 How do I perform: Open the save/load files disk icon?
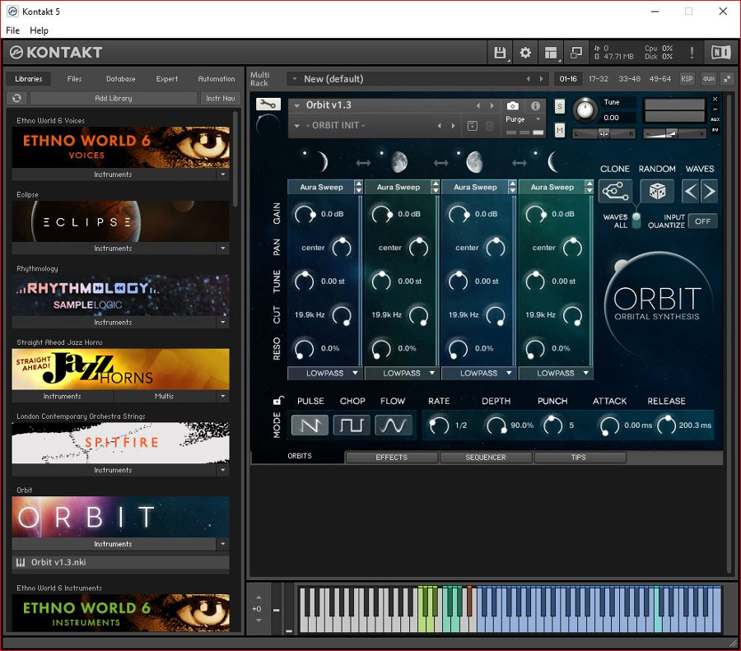click(500, 53)
